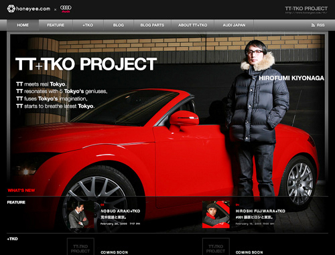Click the HIROFUMI KIYONAGA name caption
Image resolution: width=335 pixels, height=255 pixels.
click(x=291, y=78)
